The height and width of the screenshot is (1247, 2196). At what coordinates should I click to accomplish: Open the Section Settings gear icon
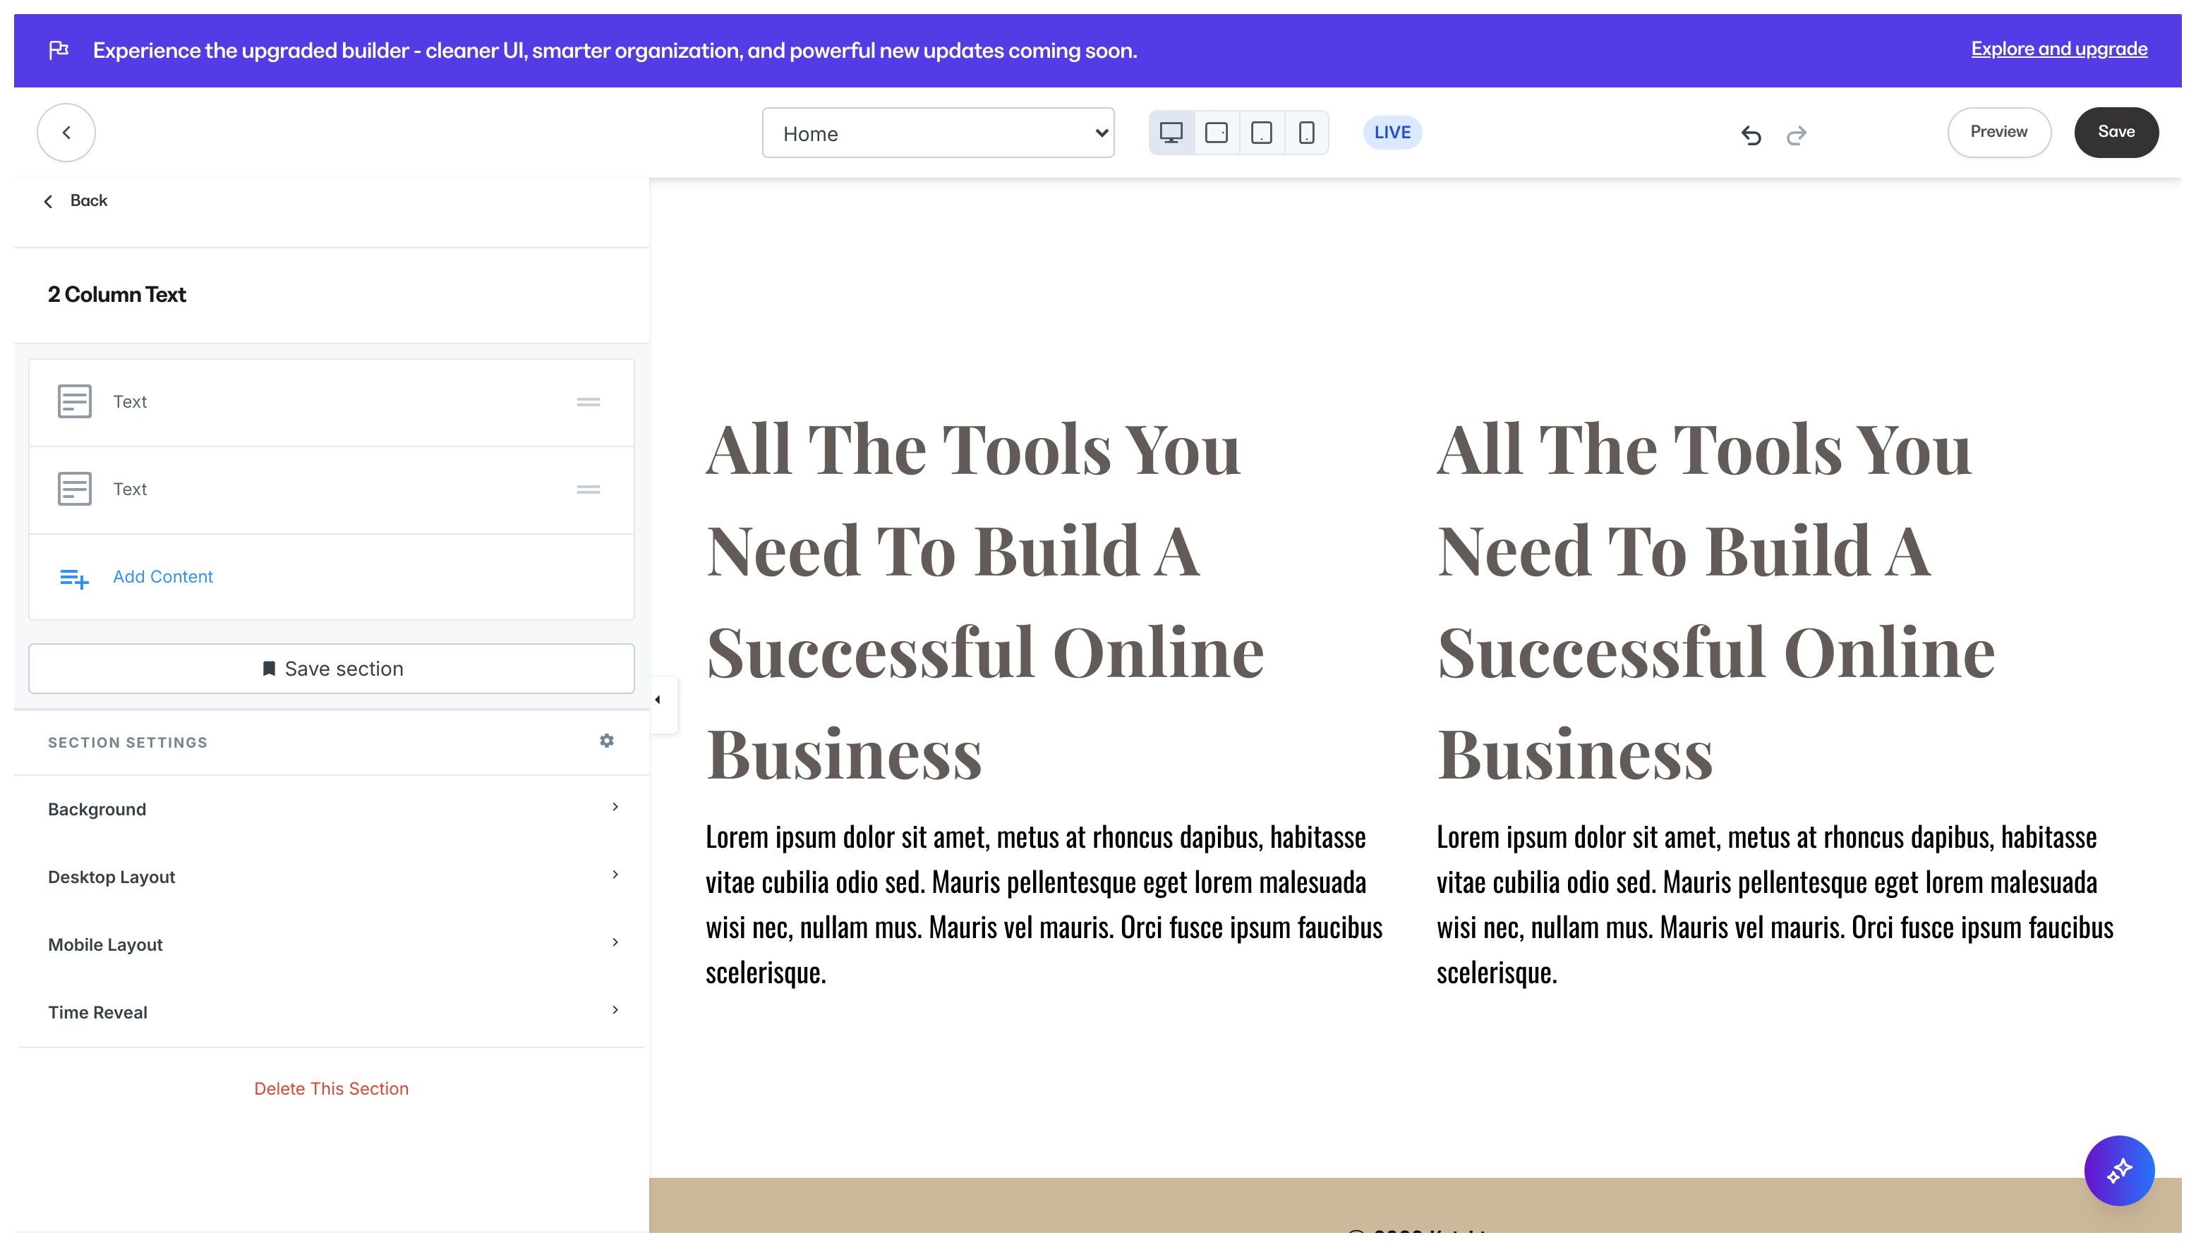coord(607,741)
